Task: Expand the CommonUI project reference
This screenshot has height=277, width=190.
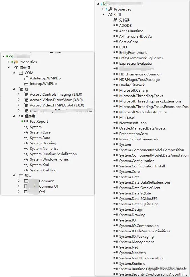Action: (19, 186)
